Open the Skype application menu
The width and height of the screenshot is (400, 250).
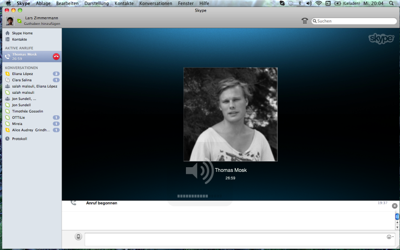23,3
